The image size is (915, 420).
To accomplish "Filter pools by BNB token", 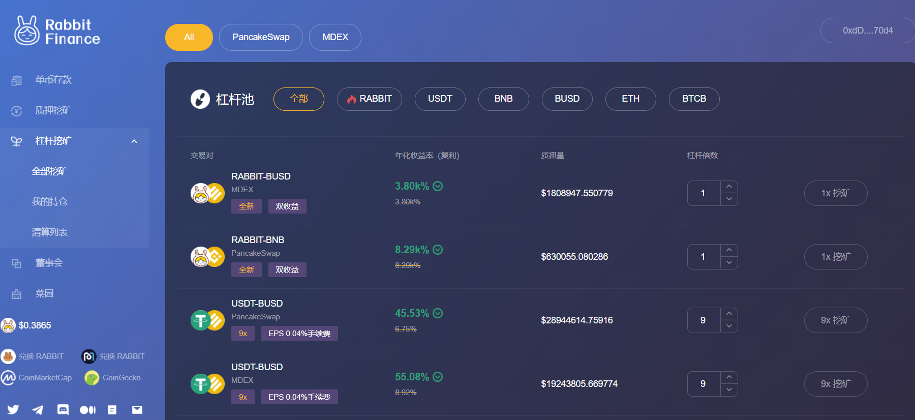I will click(504, 99).
